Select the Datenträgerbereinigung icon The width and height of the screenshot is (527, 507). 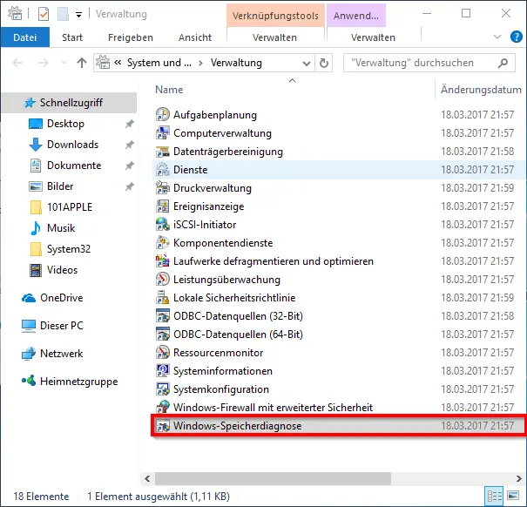(x=163, y=152)
